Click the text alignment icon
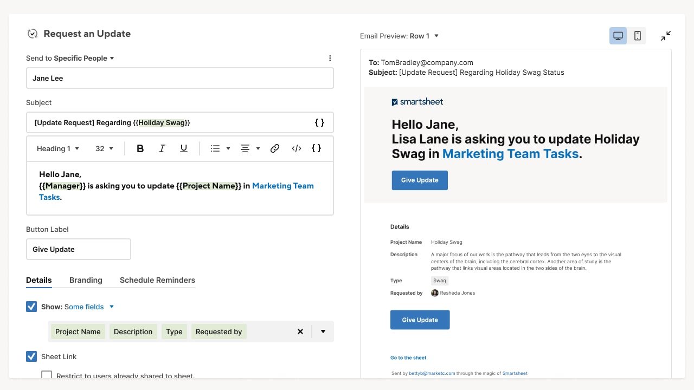This screenshot has height=390, width=694. tap(245, 148)
